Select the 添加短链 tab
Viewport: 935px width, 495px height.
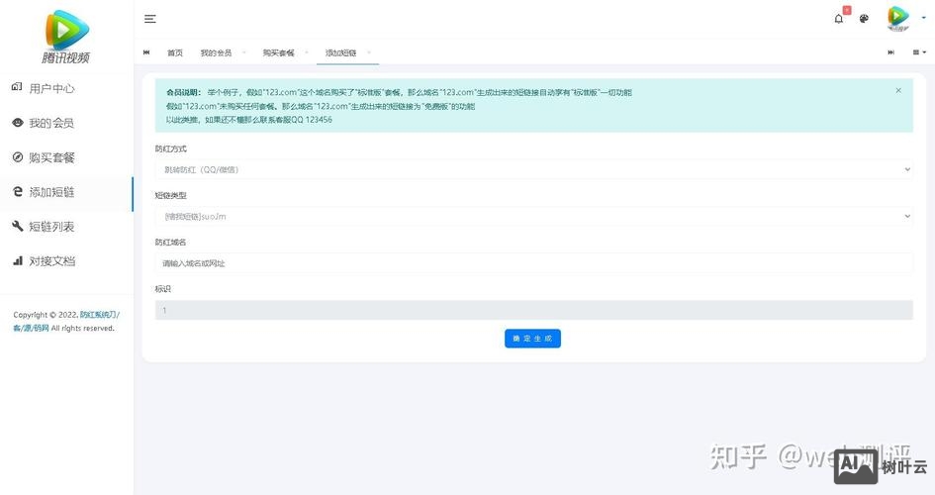click(x=341, y=52)
